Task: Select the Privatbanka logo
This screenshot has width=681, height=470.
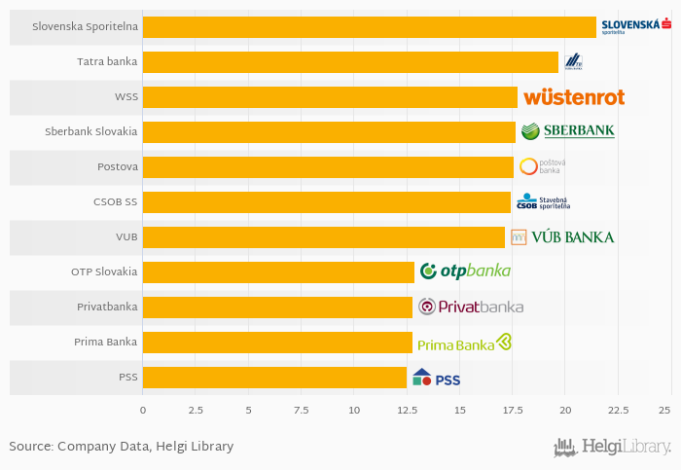Action: coord(471,307)
